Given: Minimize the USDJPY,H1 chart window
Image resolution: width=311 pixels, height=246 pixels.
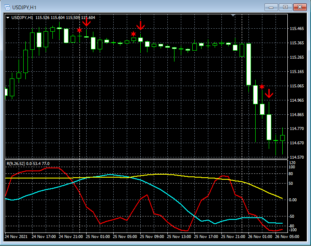Looking at the screenshot, I should (x=271, y=7).
